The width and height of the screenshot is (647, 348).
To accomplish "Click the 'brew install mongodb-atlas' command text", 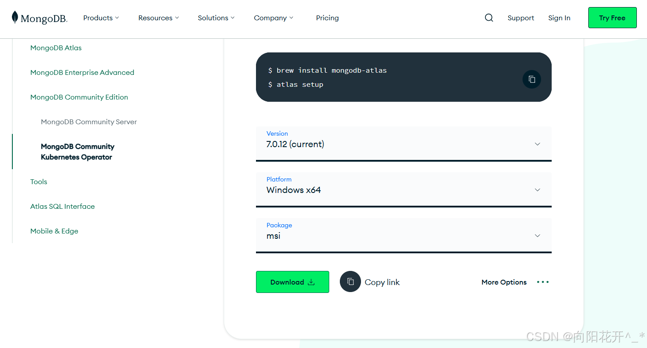I will [331, 70].
